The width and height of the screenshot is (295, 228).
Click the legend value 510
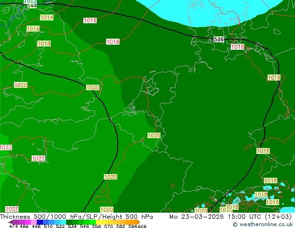point(48,226)
